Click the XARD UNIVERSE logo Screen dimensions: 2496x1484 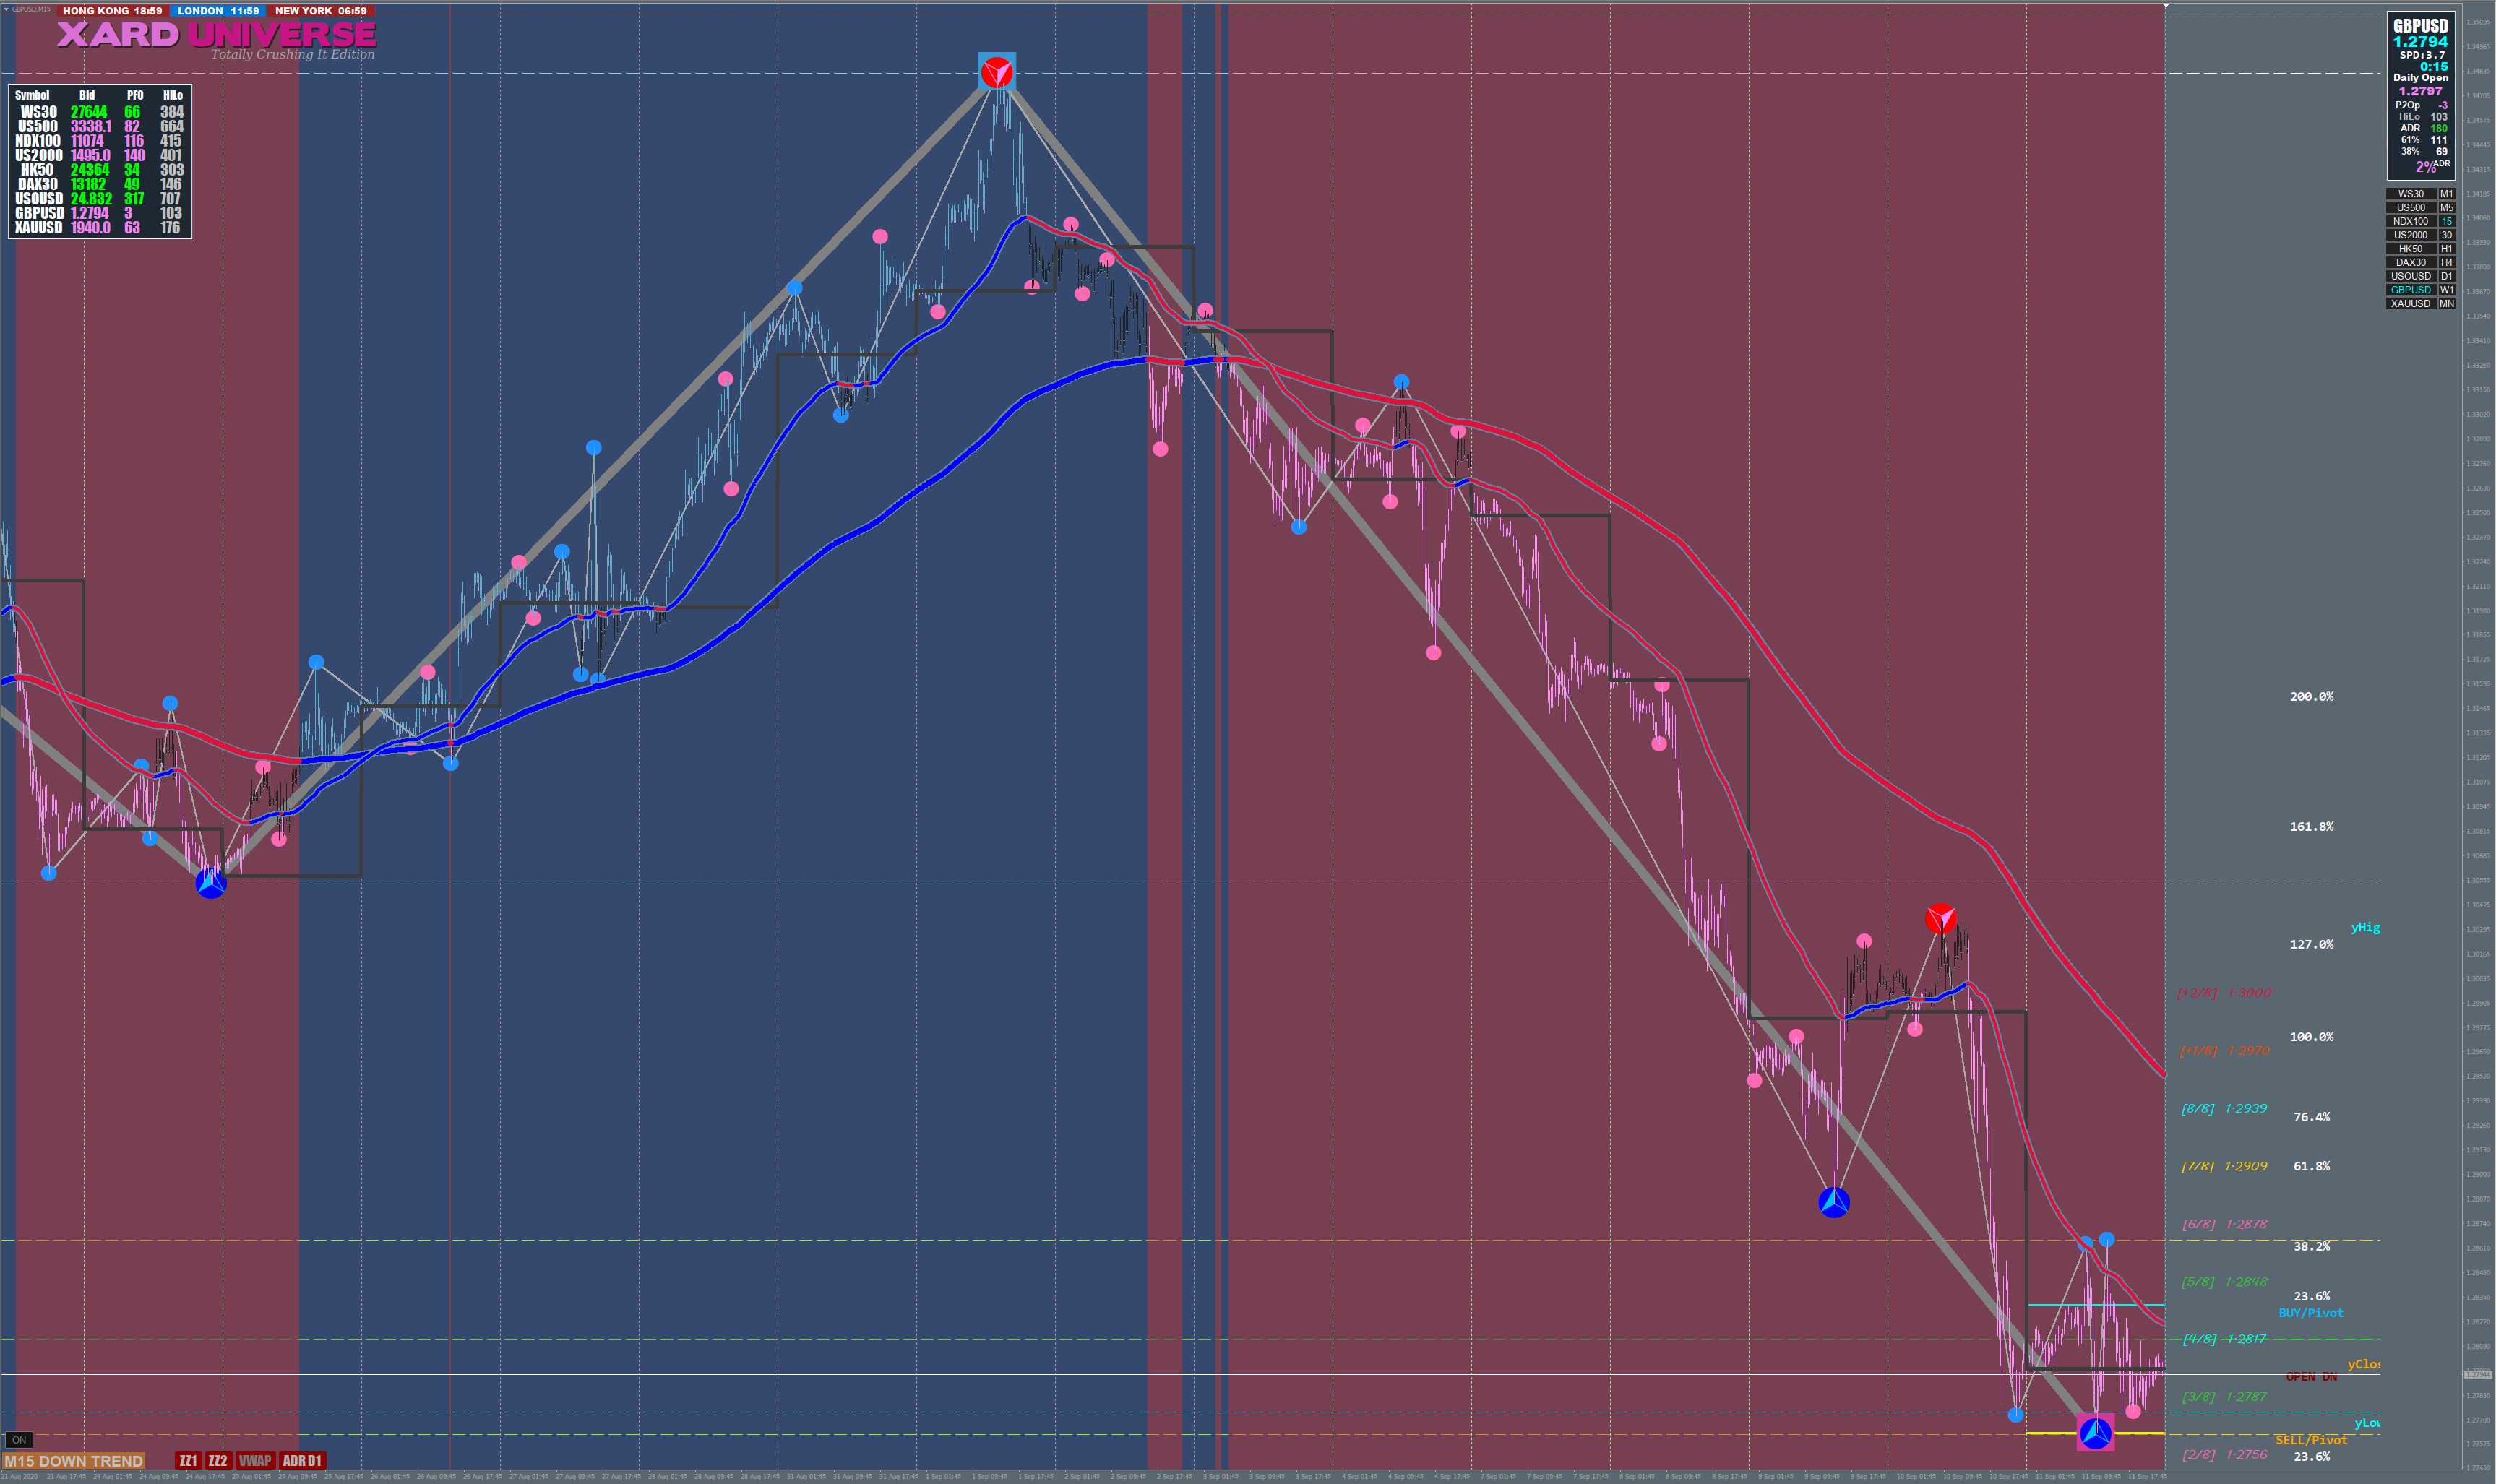point(216,35)
